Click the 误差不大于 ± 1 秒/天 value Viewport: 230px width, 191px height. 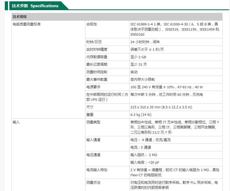(147, 50)
